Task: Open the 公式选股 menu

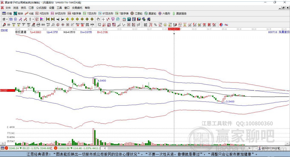Action: click(x=41, y=8)
